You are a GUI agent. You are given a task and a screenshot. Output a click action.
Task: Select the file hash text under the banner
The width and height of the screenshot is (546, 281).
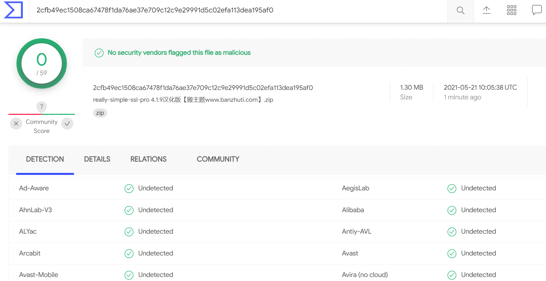203,88
